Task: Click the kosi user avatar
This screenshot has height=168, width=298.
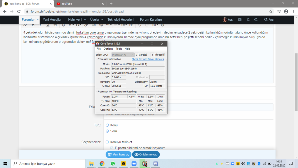Action: [x=224, y=20]
